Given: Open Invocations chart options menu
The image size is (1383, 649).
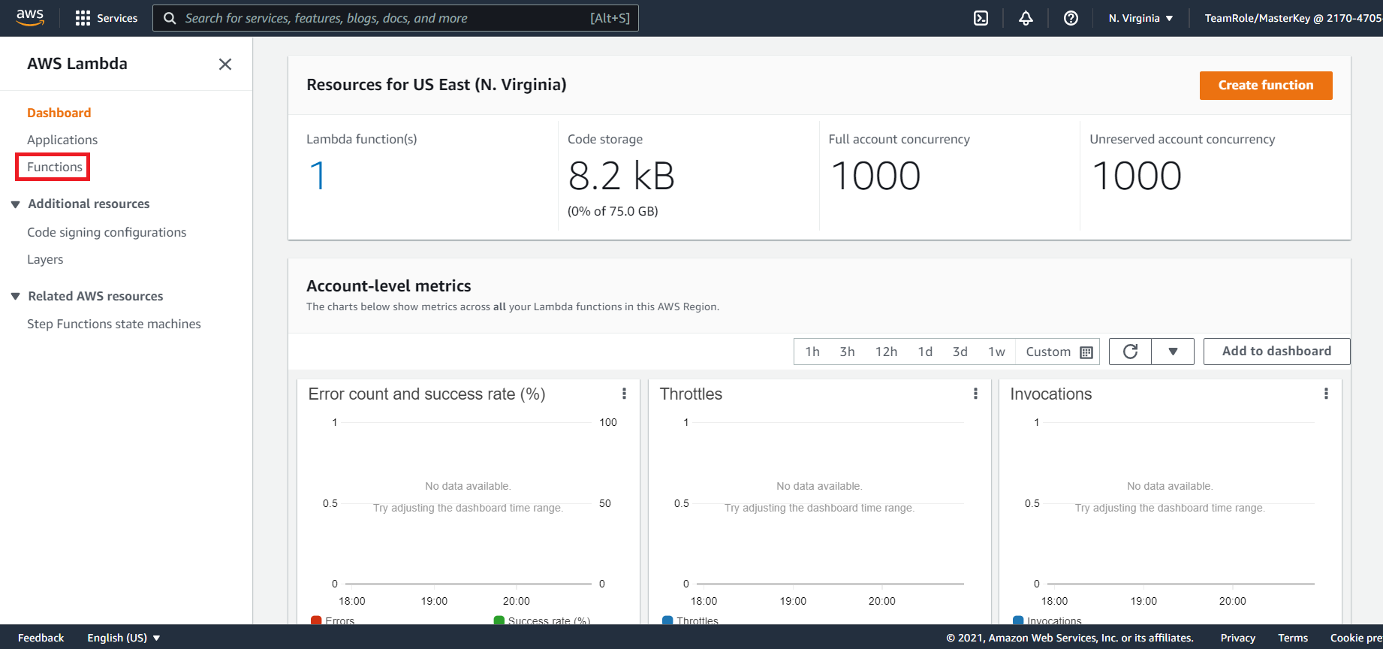Looking at the screenshot, I should [x=1326, y=394].
